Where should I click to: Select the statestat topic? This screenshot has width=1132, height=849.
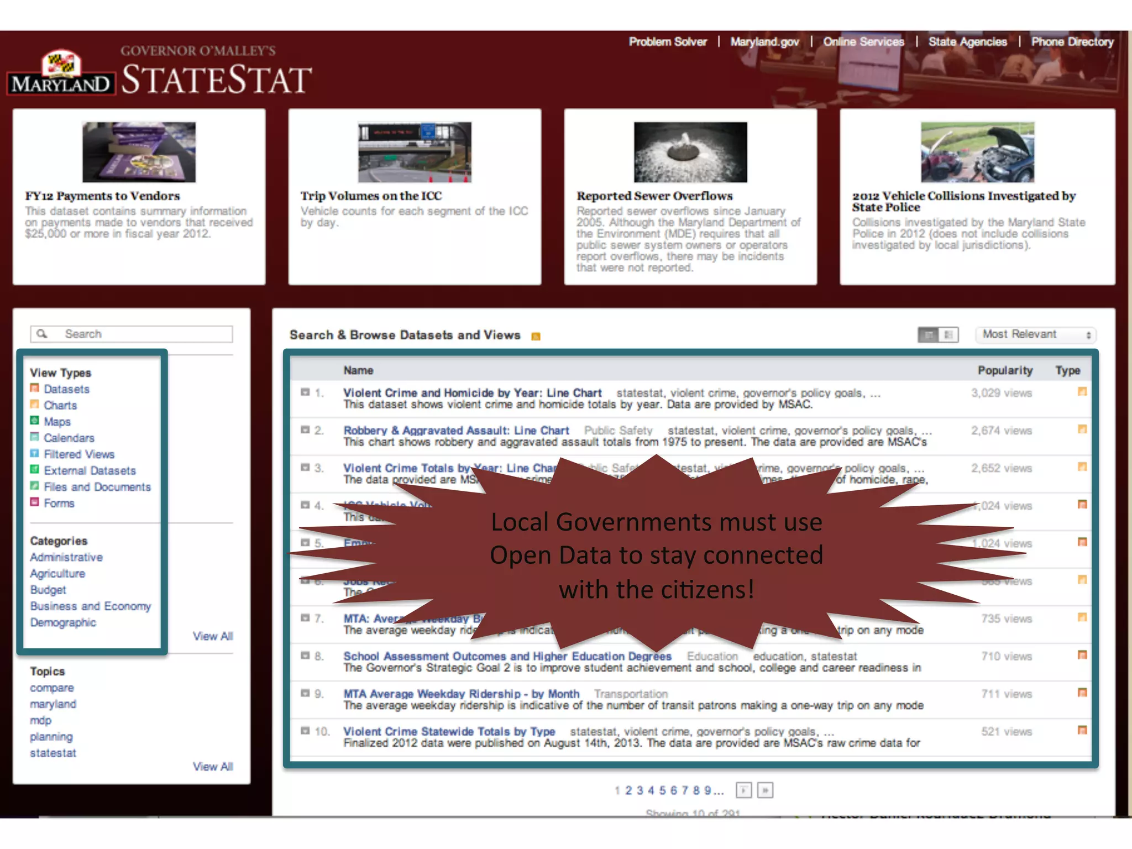click(x=53, y=753)
